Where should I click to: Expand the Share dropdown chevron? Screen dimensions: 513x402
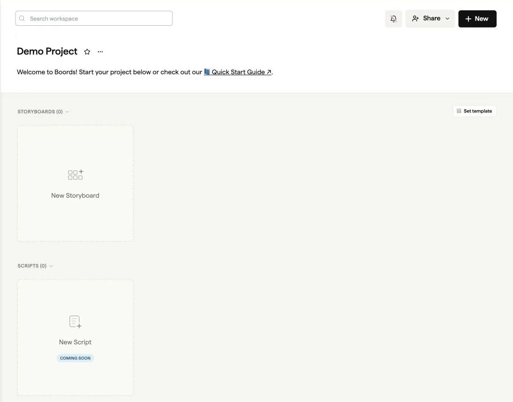click(x=447, y=19)
